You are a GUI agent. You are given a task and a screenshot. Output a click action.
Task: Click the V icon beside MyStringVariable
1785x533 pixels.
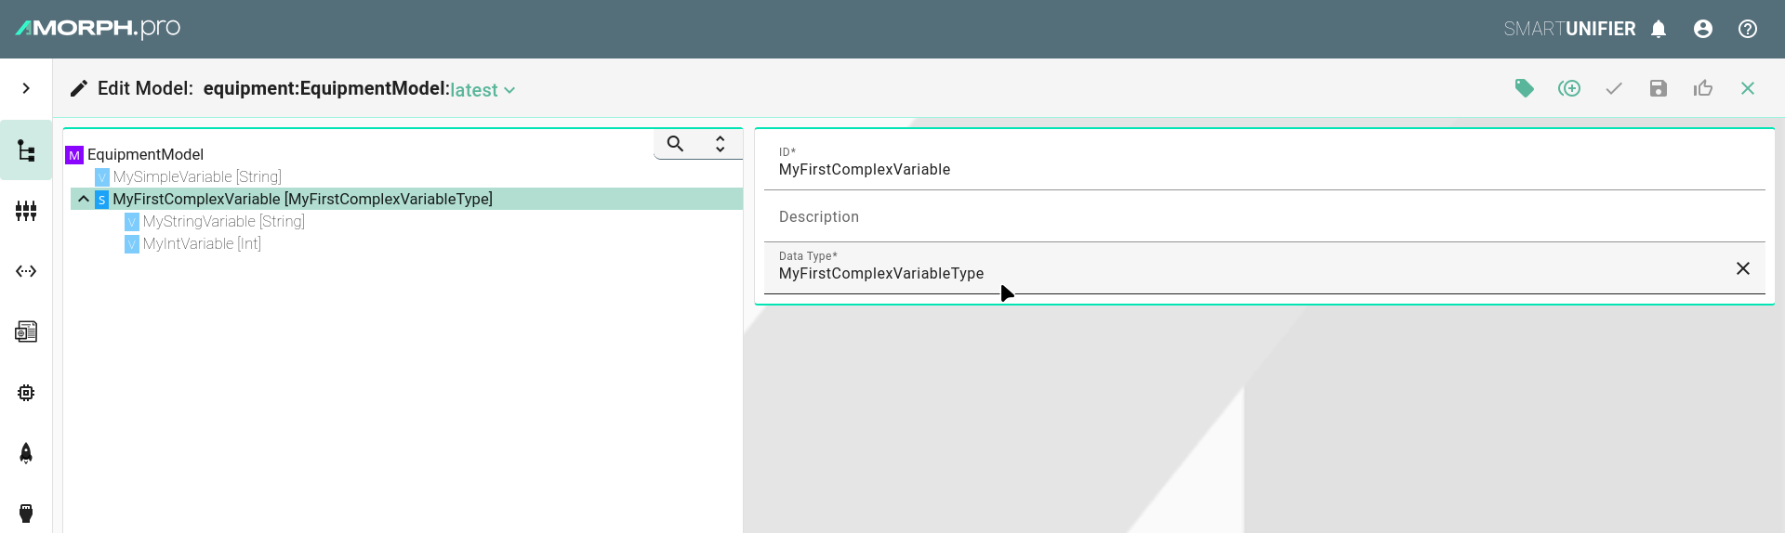tap(132, 222)
